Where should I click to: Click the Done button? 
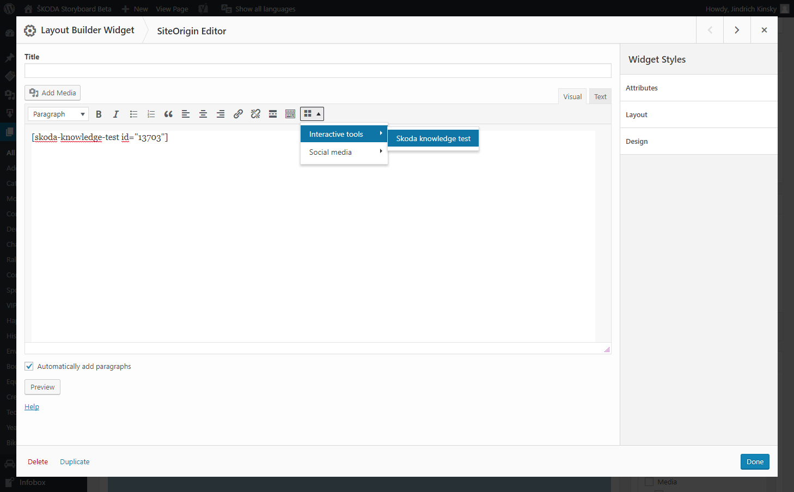(755, 461)
